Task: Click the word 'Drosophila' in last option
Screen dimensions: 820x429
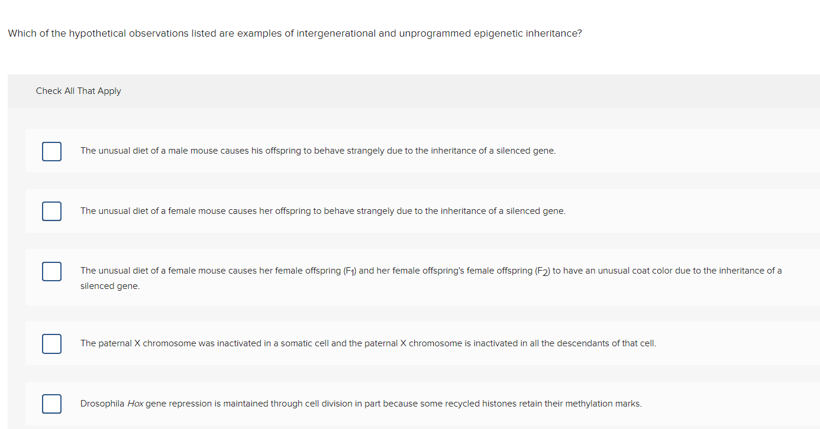Action: [x=102, y=404]
